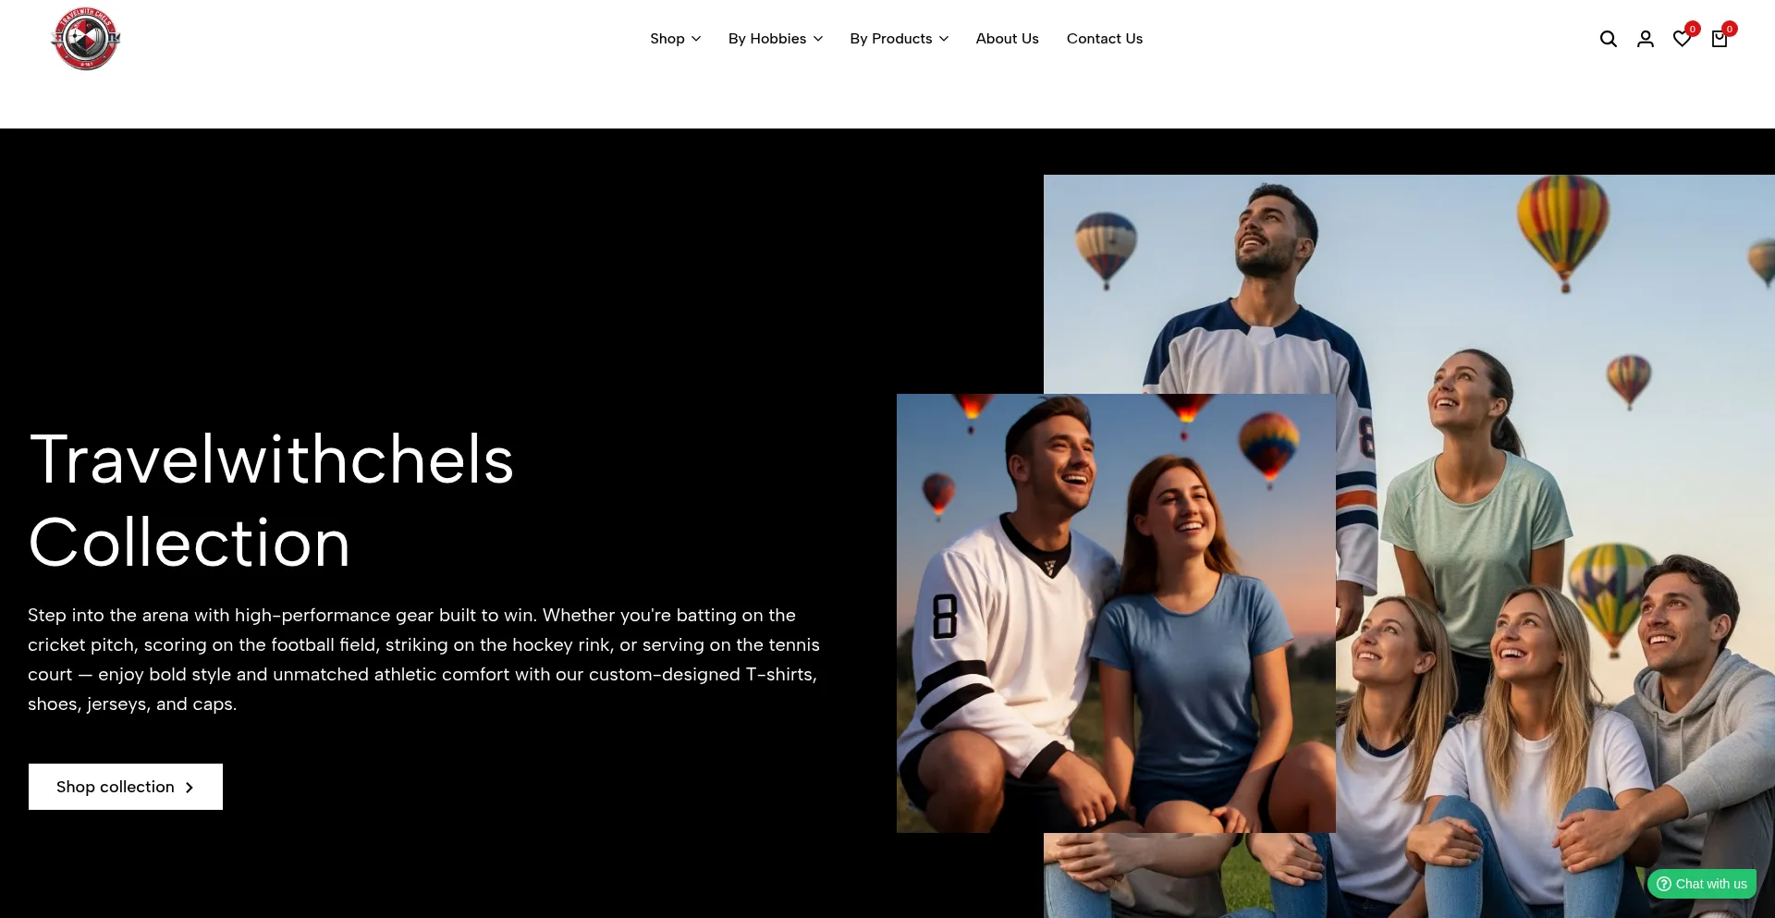Click the red wishlist count badge
This screenshot has height=918, width=1775.
(x=1693, y=29)
